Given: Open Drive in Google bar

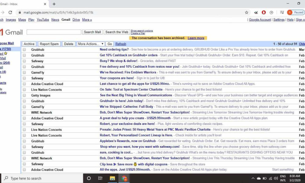Looking at the screenshot, I should point(76,20).
